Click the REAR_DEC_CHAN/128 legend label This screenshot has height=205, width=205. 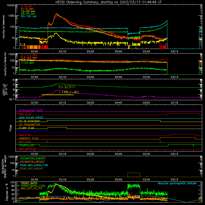34,165
